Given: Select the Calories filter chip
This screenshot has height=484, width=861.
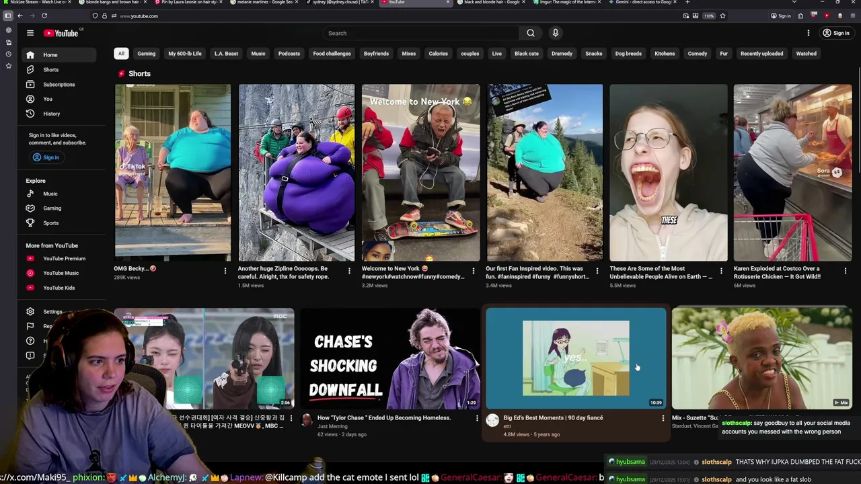Looking at the screenshot, I should coord(438,54).
